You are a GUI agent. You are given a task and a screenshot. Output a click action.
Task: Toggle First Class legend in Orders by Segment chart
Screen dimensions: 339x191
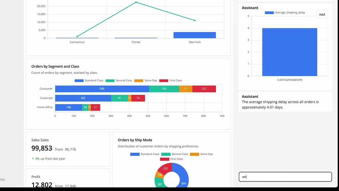[171, 80]
